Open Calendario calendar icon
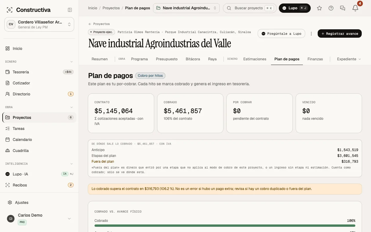The width and height of the screenshot is (371, 232). click(x=8, y=139)
